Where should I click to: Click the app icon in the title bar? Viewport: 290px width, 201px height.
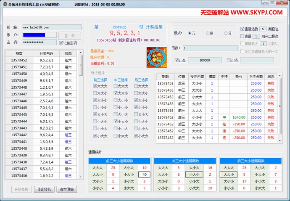(x=5, y=4)
